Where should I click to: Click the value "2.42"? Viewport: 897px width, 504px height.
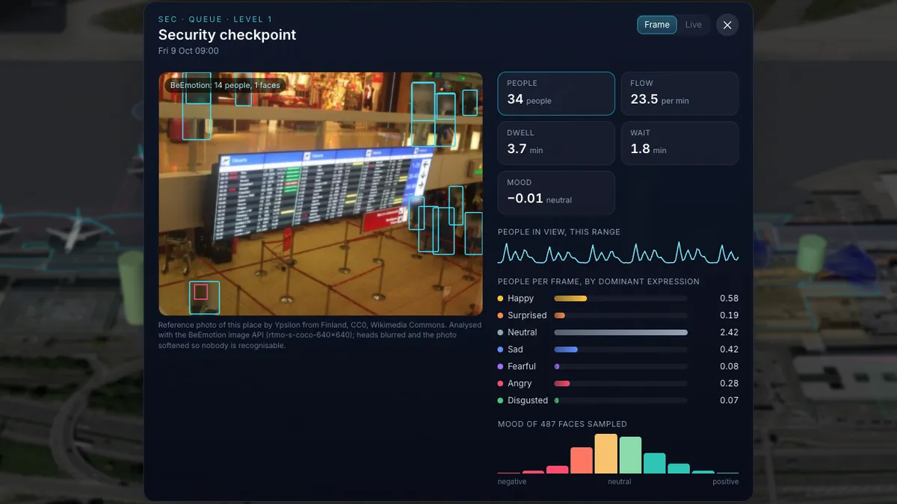pyautogui.click(x=729, y=332)
